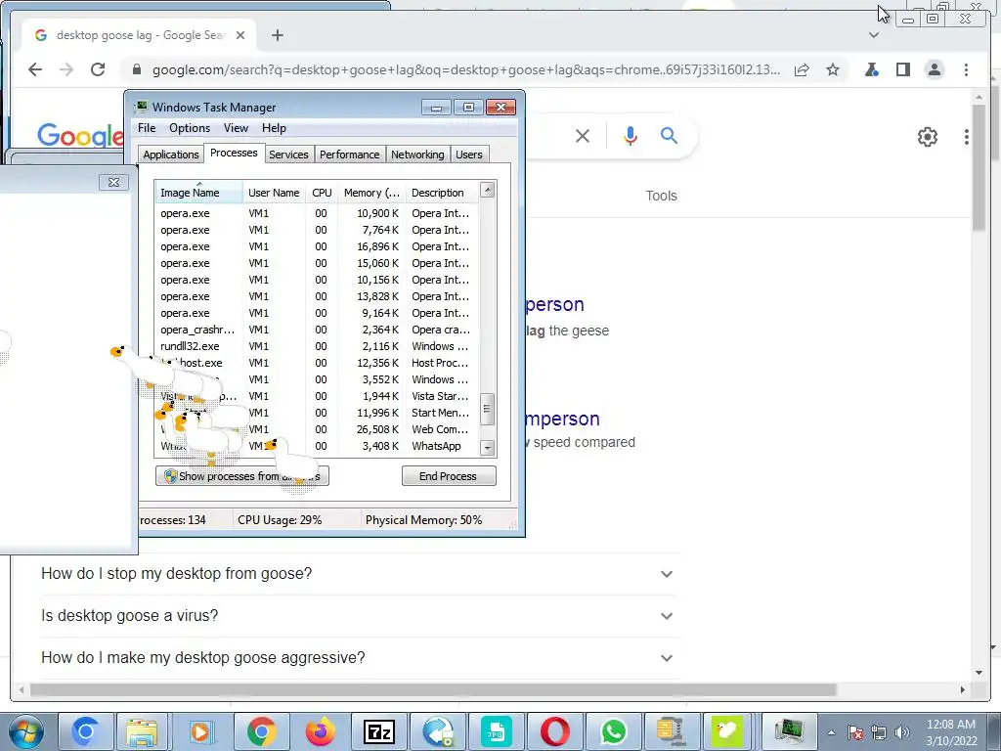Image resolution: width=1001 pixels, height=751 pixels.
Task: Open Chrome's three-dot menu
Action: click(966, 69)
